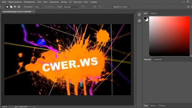This screenshot has width=192, height=108.
Task: Click the 66,67% zoom level field
Action: [5, 107]
